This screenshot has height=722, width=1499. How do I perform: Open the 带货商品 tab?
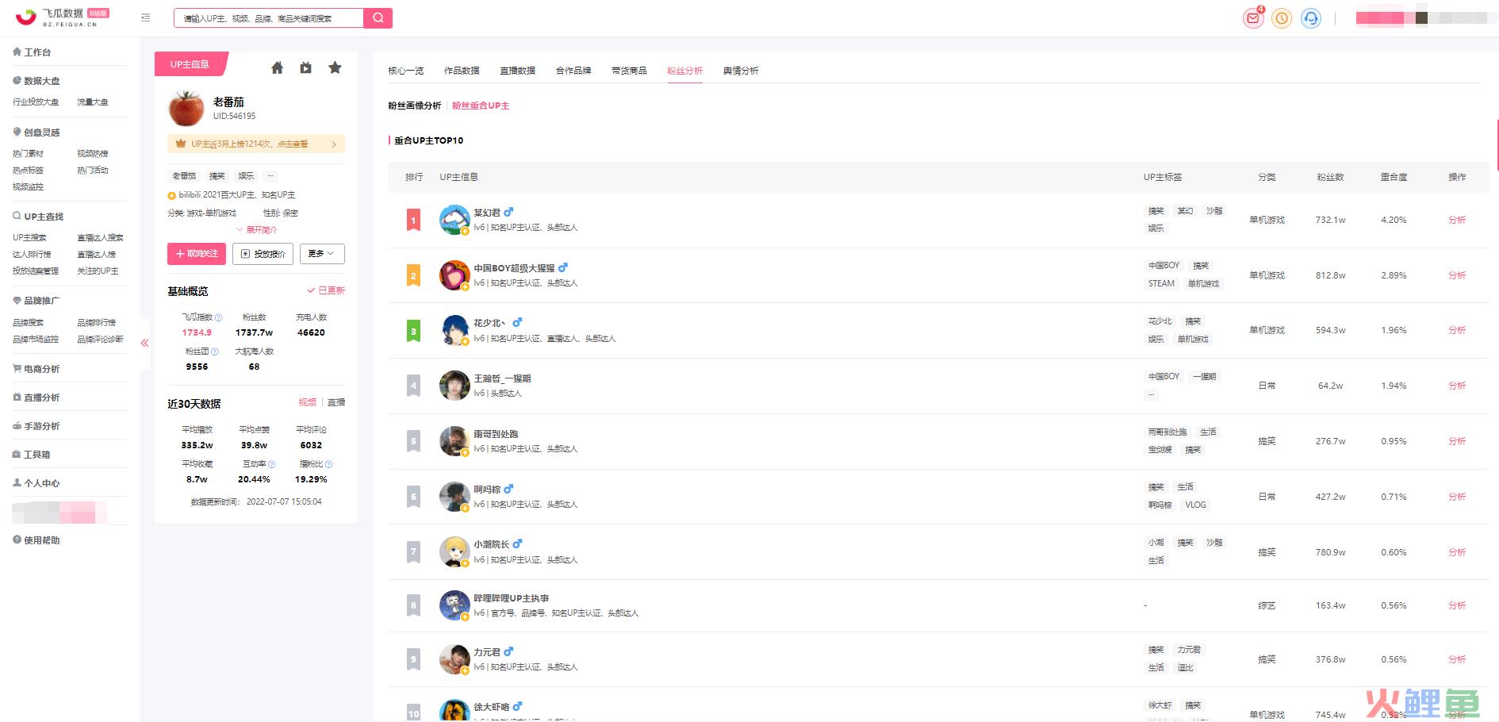coord(629,71)
